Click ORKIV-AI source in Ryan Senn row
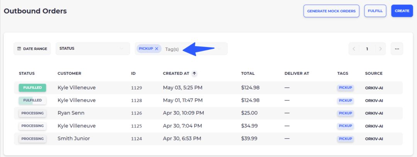This screenshot has height=157, width=417. click(374, 113)
